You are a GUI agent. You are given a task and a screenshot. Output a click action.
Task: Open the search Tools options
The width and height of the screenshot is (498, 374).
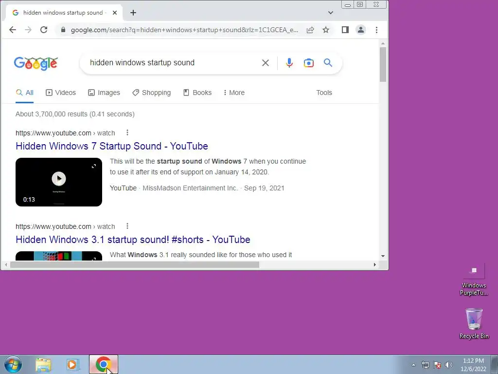(x=324, y=93)
